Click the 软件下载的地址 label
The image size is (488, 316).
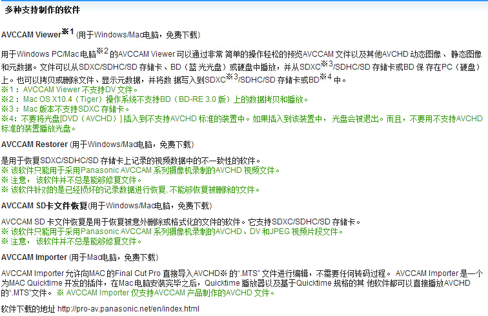click(x=28, y=309)
